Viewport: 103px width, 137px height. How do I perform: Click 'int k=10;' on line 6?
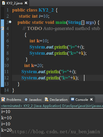pyautogui.click(x=39, y=41)
